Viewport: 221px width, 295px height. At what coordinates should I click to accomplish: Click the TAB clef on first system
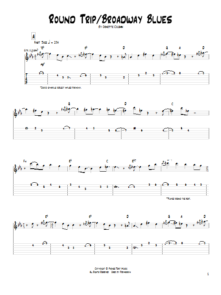pyautogui.click(x=27, y=78)
